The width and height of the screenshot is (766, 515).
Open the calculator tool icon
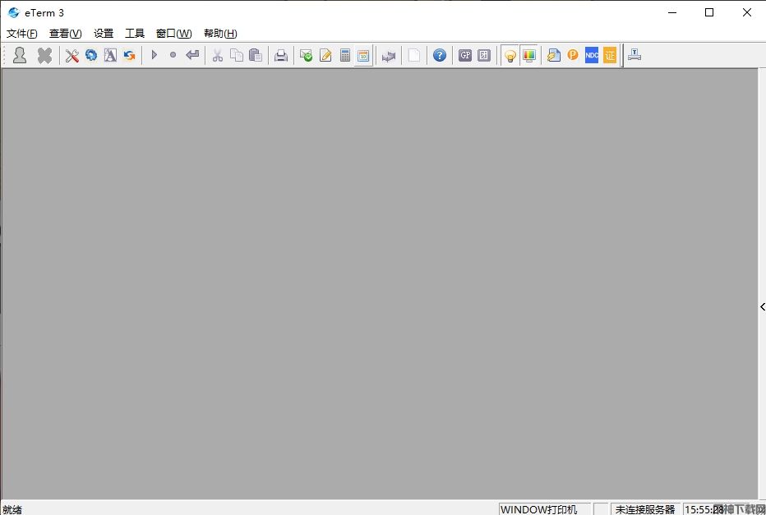click(345, 55)
